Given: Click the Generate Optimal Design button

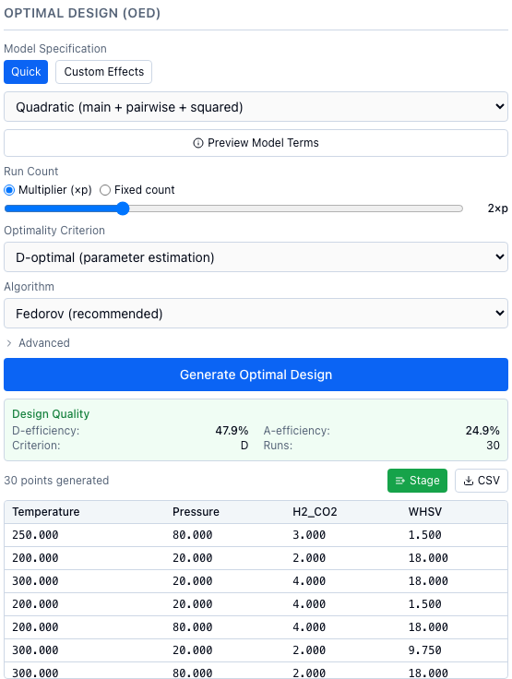Looking at the screenshot, I should click(256, 375).
